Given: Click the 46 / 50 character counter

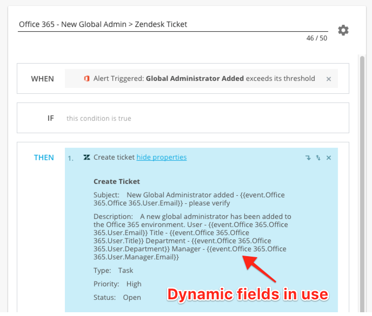Looking at the screenshot, I should (317, 38).
